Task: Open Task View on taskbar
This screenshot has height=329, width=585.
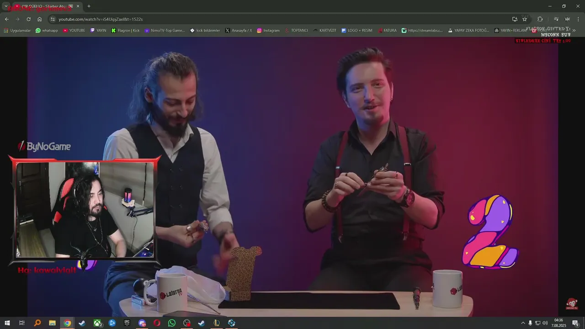Action: [21, 323]
